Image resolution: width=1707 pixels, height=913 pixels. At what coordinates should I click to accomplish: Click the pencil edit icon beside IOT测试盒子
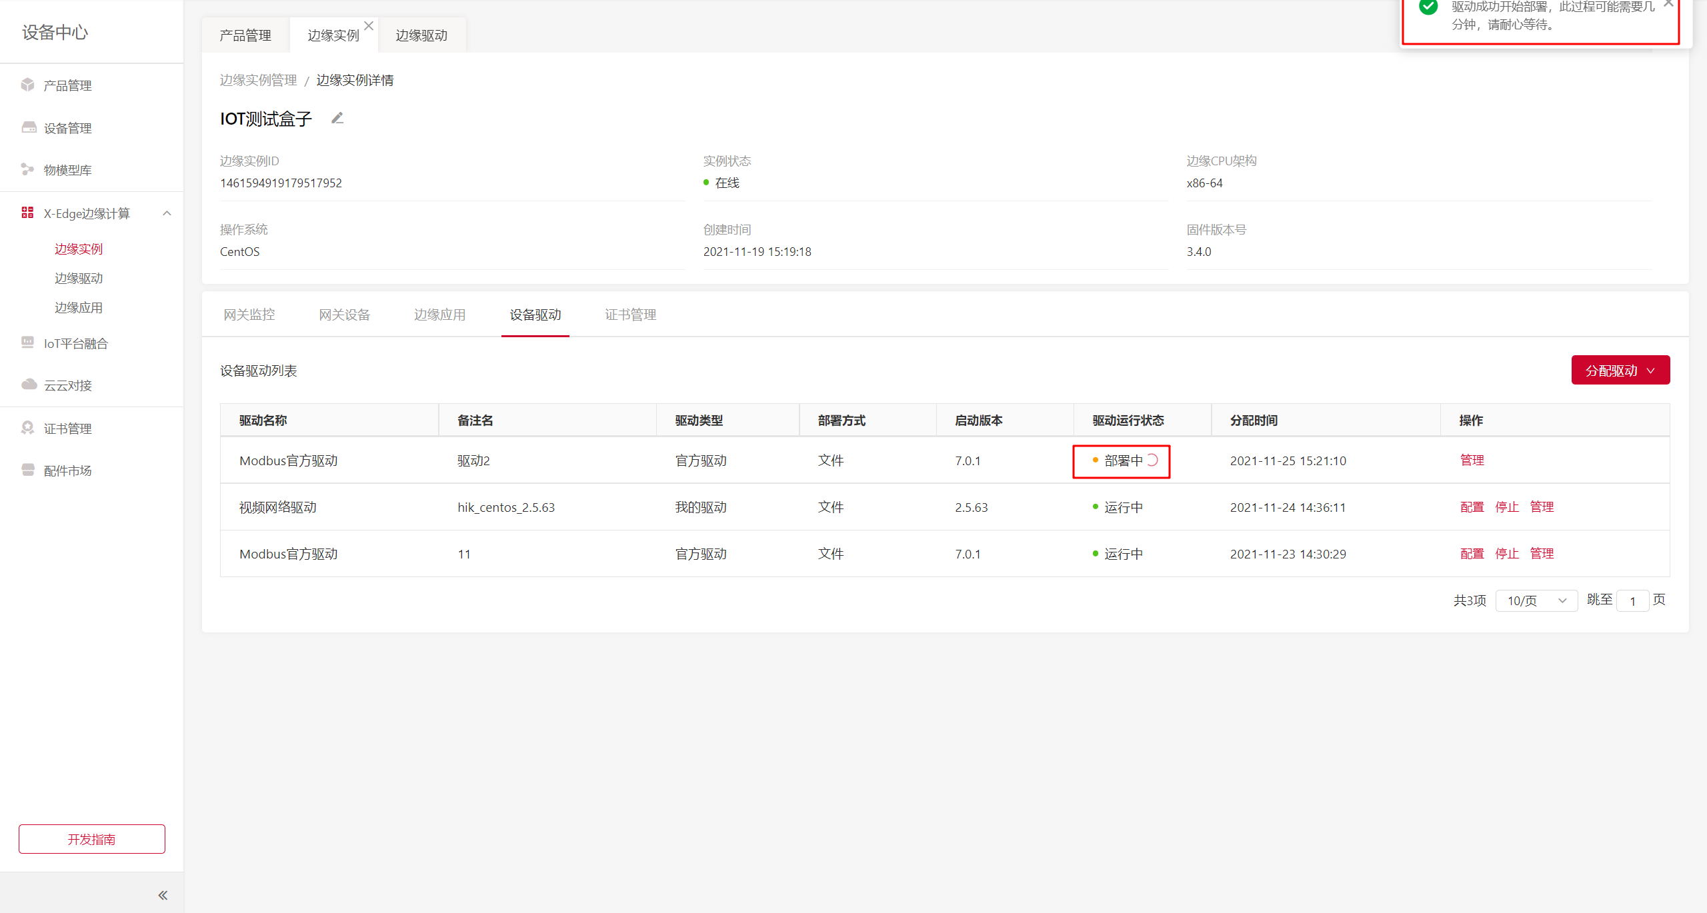(x=337, y=118)
